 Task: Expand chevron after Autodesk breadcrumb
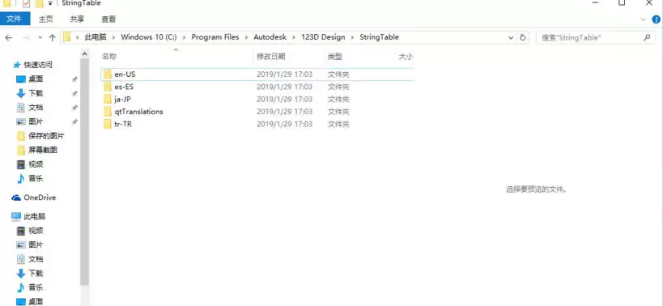pyautogui.click(x=293, y=37)
